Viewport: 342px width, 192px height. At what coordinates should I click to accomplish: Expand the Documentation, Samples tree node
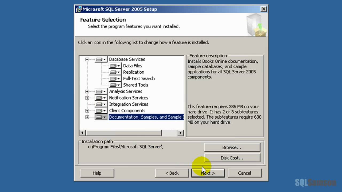(x=87, y=117)
